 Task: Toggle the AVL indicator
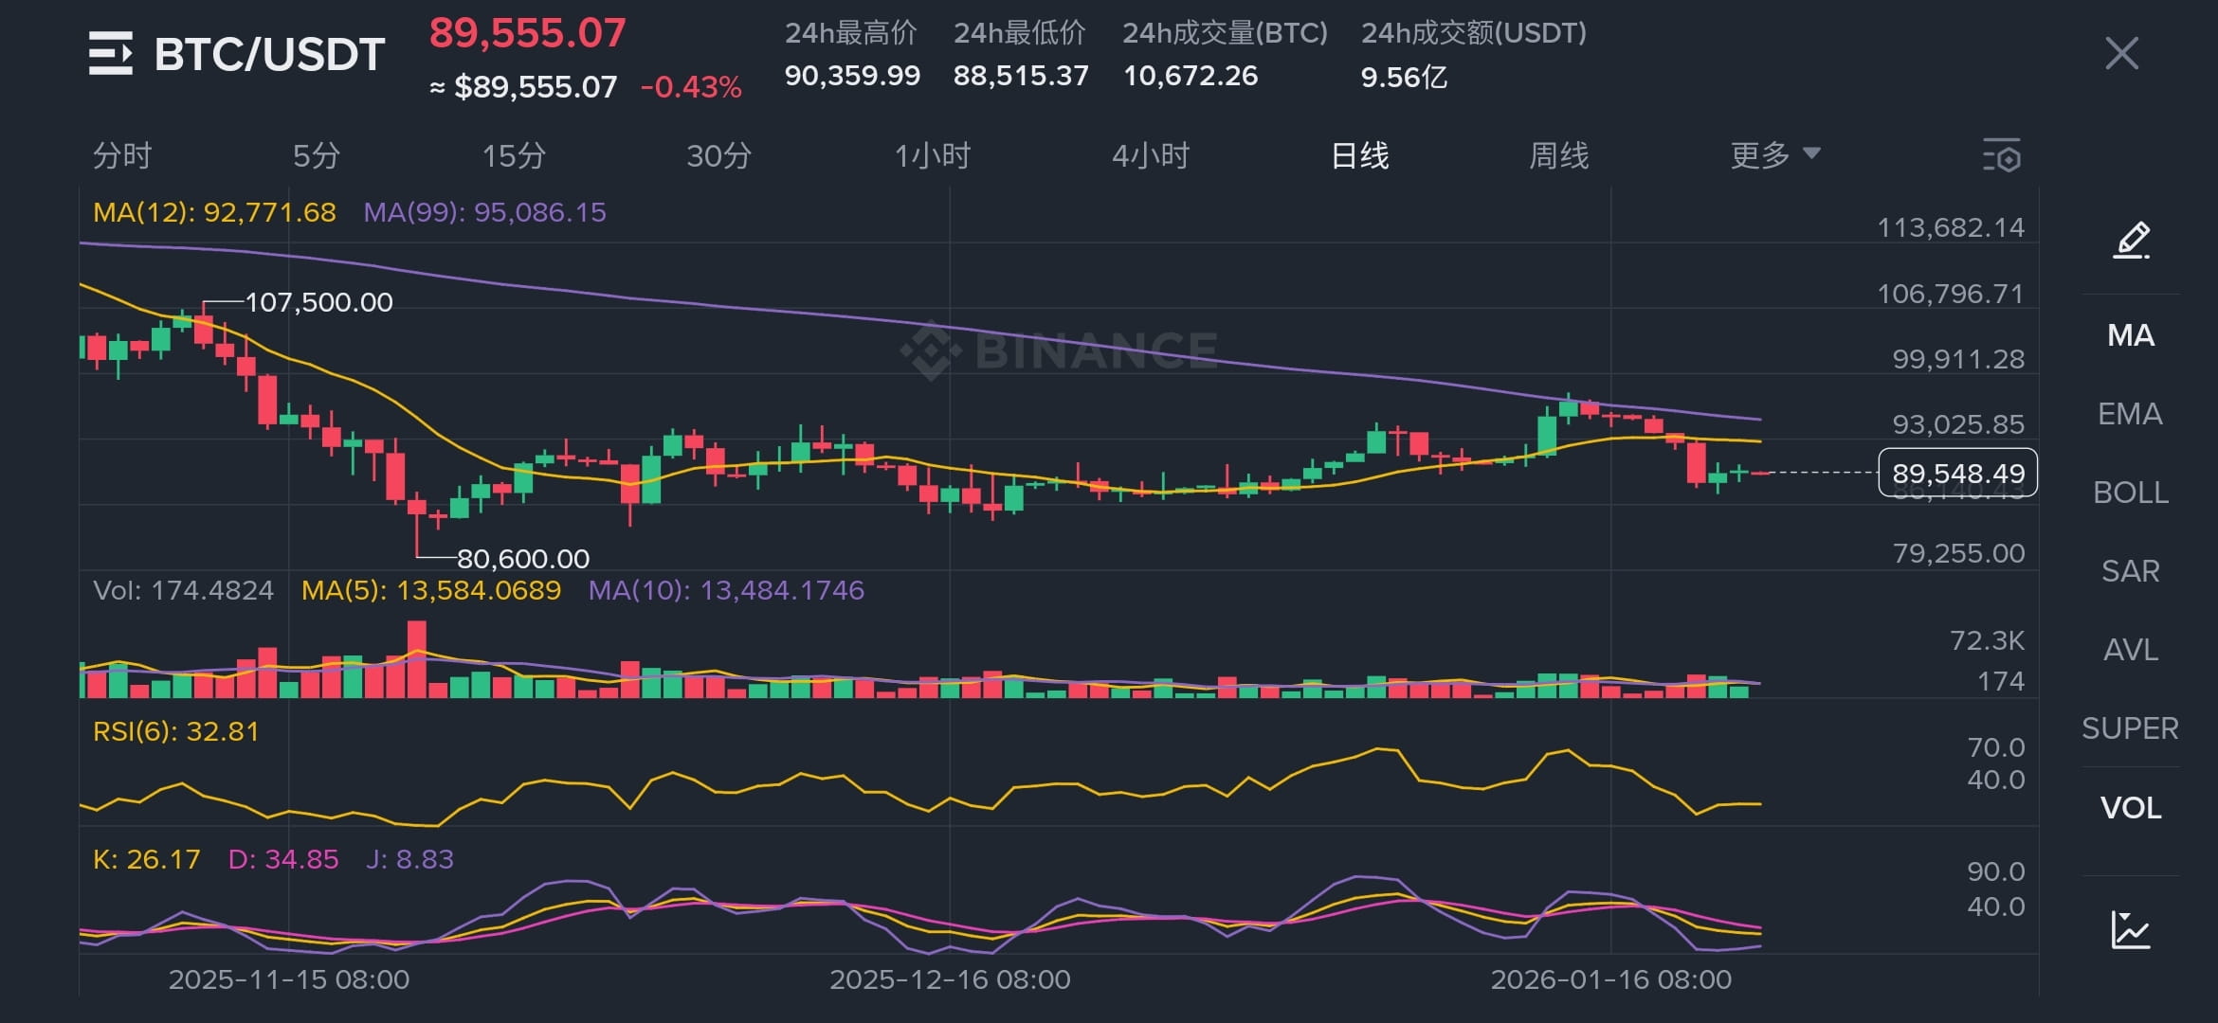(x=2131, y=650)
